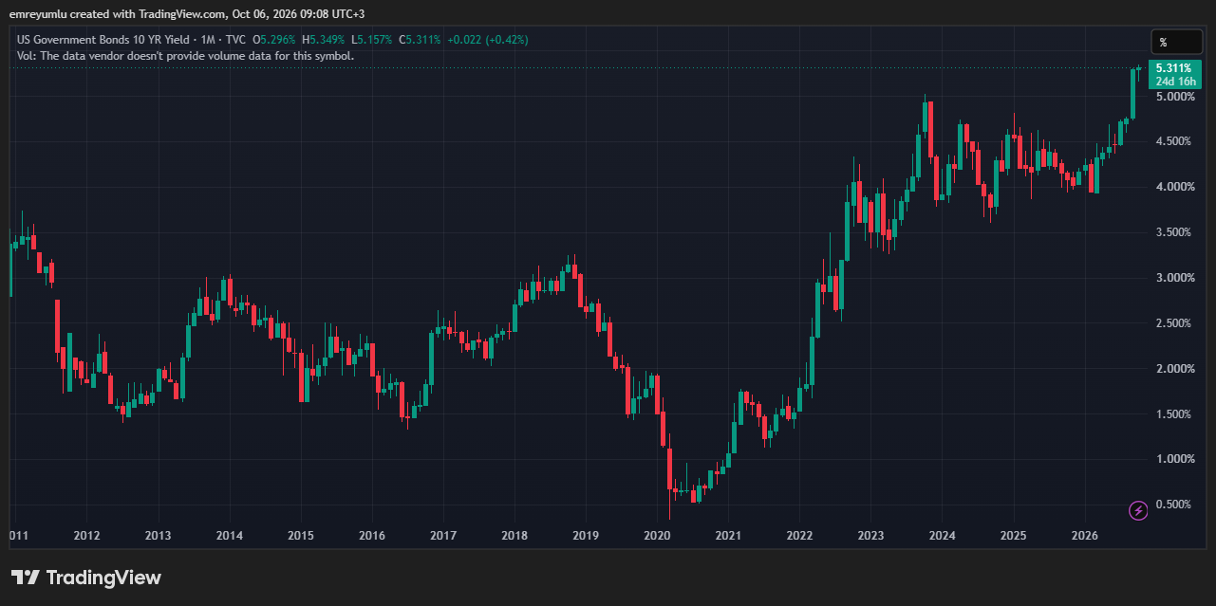Click the 4.500% price axis label
The height and width of the screenshot is (606, 1216).
click(x=1175, y=141)
